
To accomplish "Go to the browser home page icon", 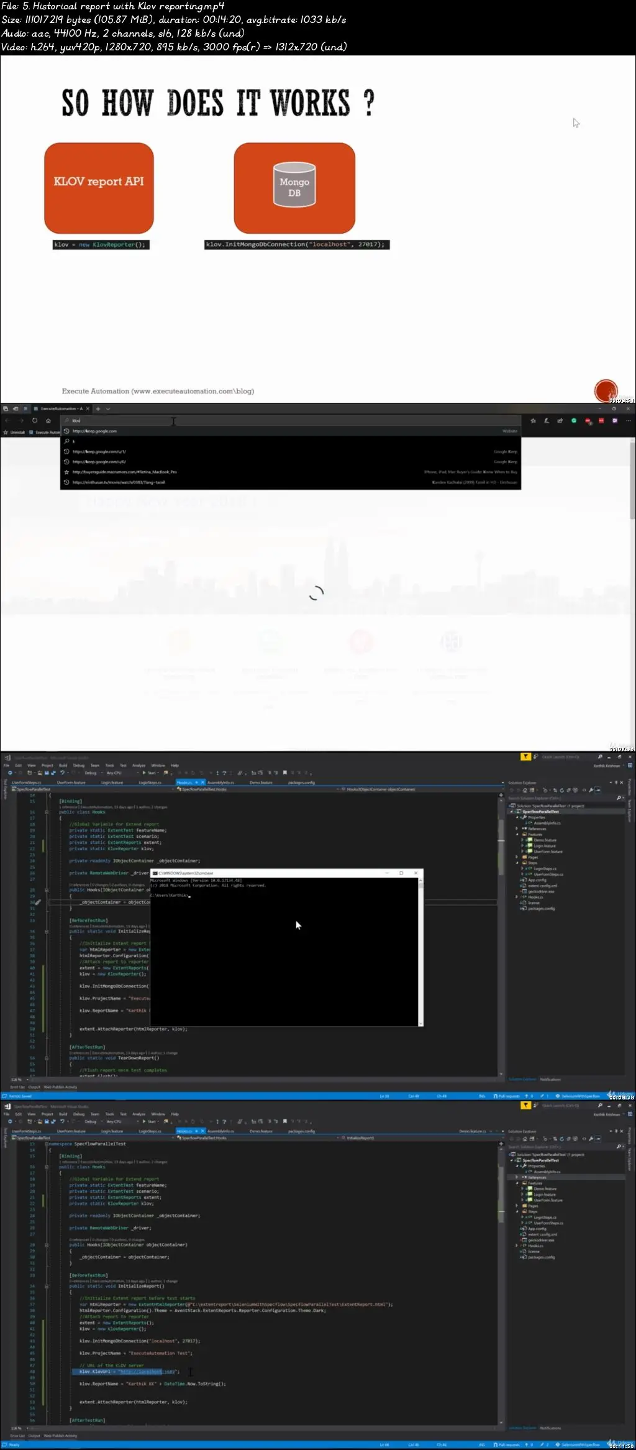I will pyautogui.click(x=48, y=421).
